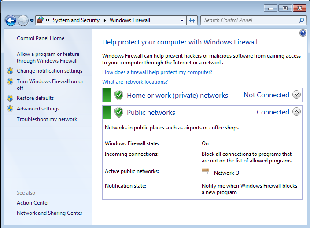Screen dimensions: 310x228
Task: Open Troubleshoot my network
Action: pos(47,119)
